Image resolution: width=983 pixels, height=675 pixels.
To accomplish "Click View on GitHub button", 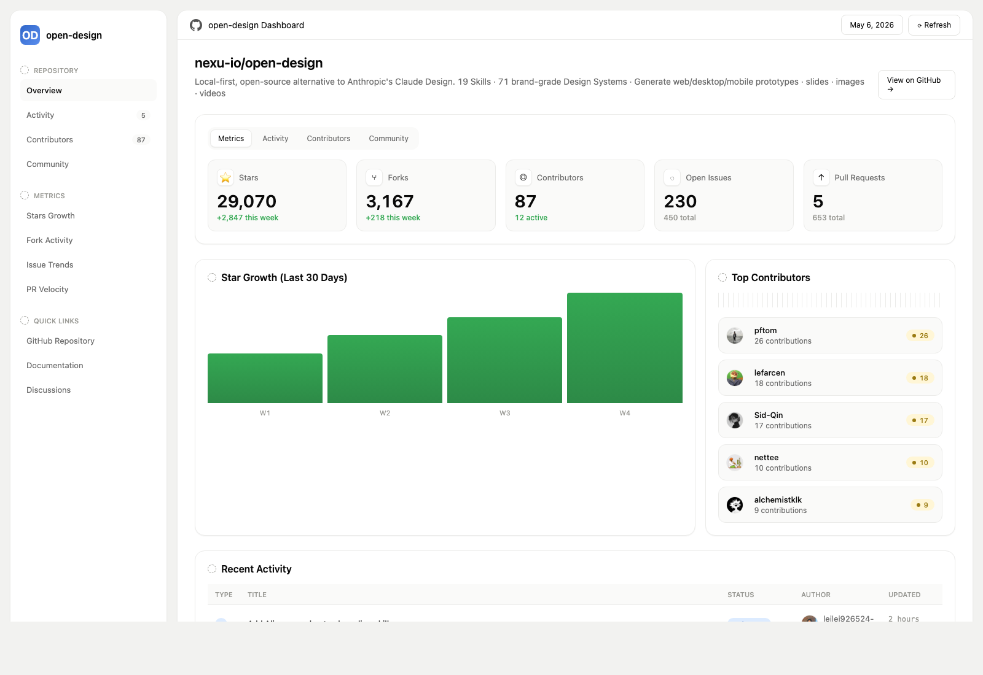I will coord(916,85).
